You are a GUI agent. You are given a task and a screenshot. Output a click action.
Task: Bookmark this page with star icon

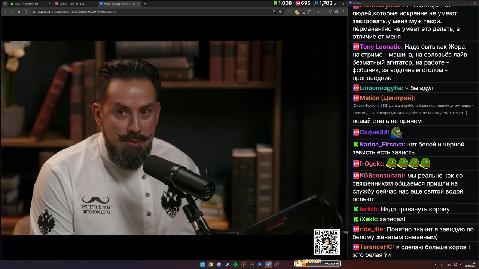tap(280, 12)
